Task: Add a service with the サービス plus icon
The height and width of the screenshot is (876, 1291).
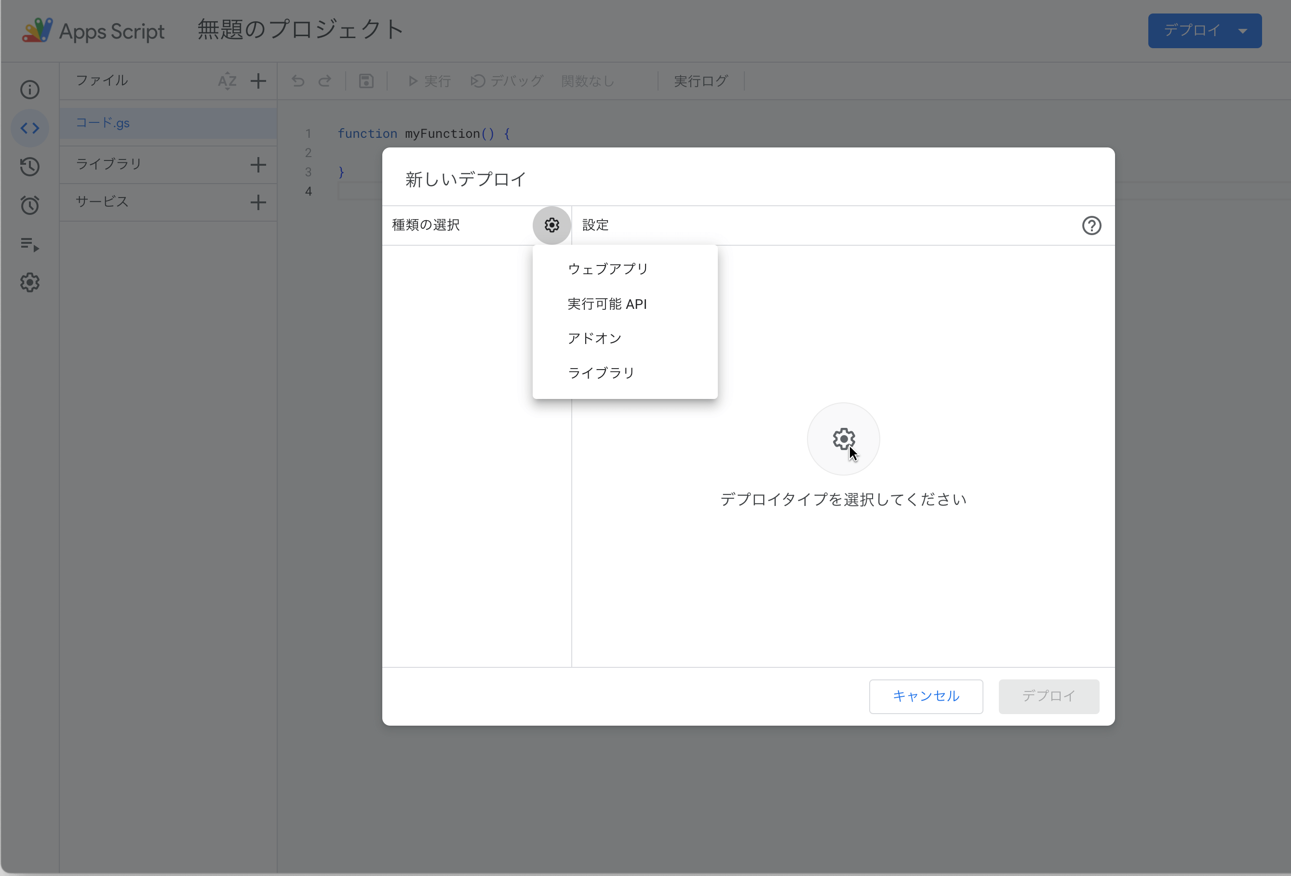Action: point(258,202)
